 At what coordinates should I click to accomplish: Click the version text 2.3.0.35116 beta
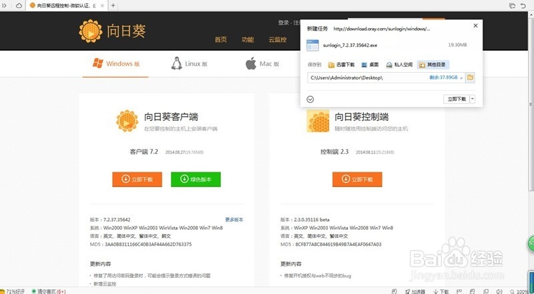pyautogui.click(x=312, y=220)
